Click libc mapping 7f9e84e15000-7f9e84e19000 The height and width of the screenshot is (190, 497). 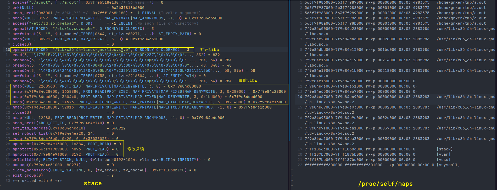pos(400,63)
